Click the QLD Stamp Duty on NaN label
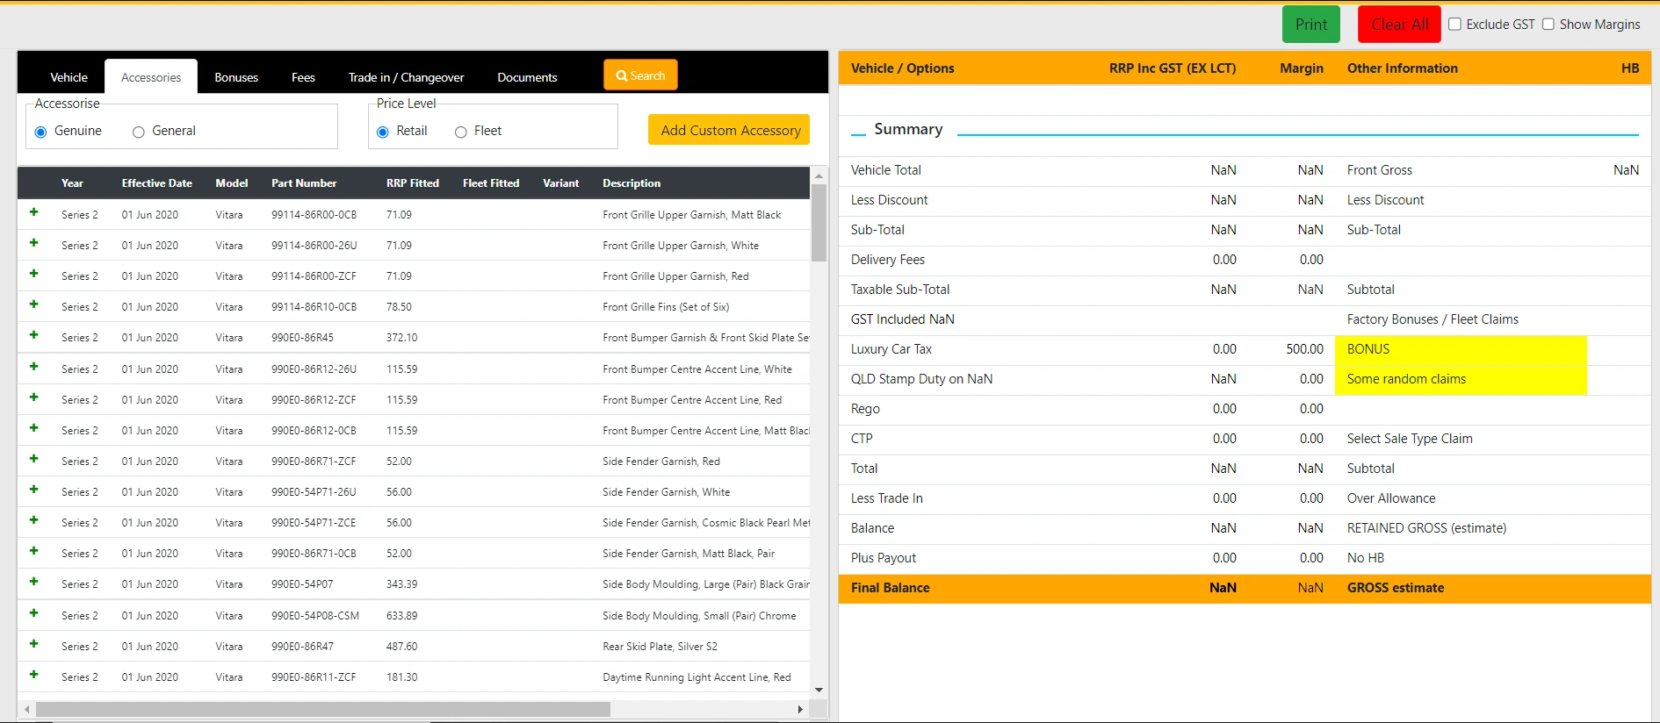This screenshot has width=1660, height=723. point(921,379)
